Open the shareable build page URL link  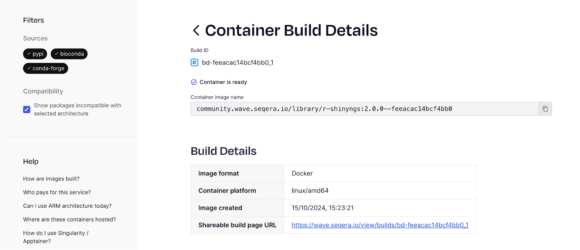380,225
